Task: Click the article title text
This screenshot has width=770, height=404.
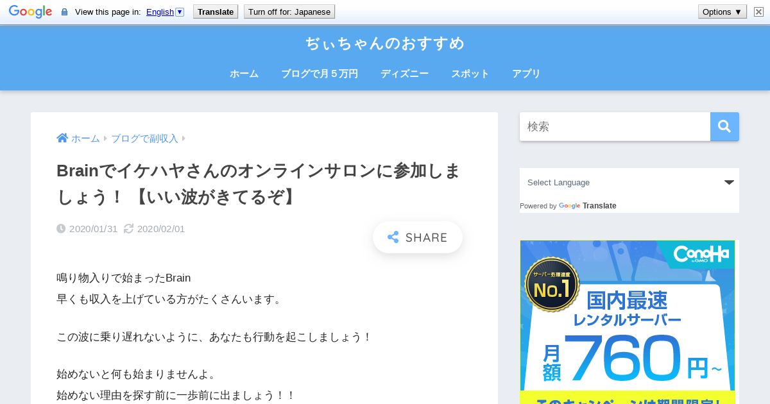Action: 259,184
